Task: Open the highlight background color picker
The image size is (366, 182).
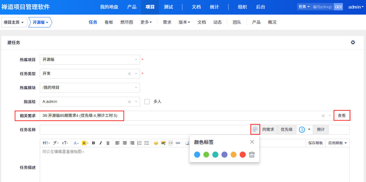Action: click(85, 143)
